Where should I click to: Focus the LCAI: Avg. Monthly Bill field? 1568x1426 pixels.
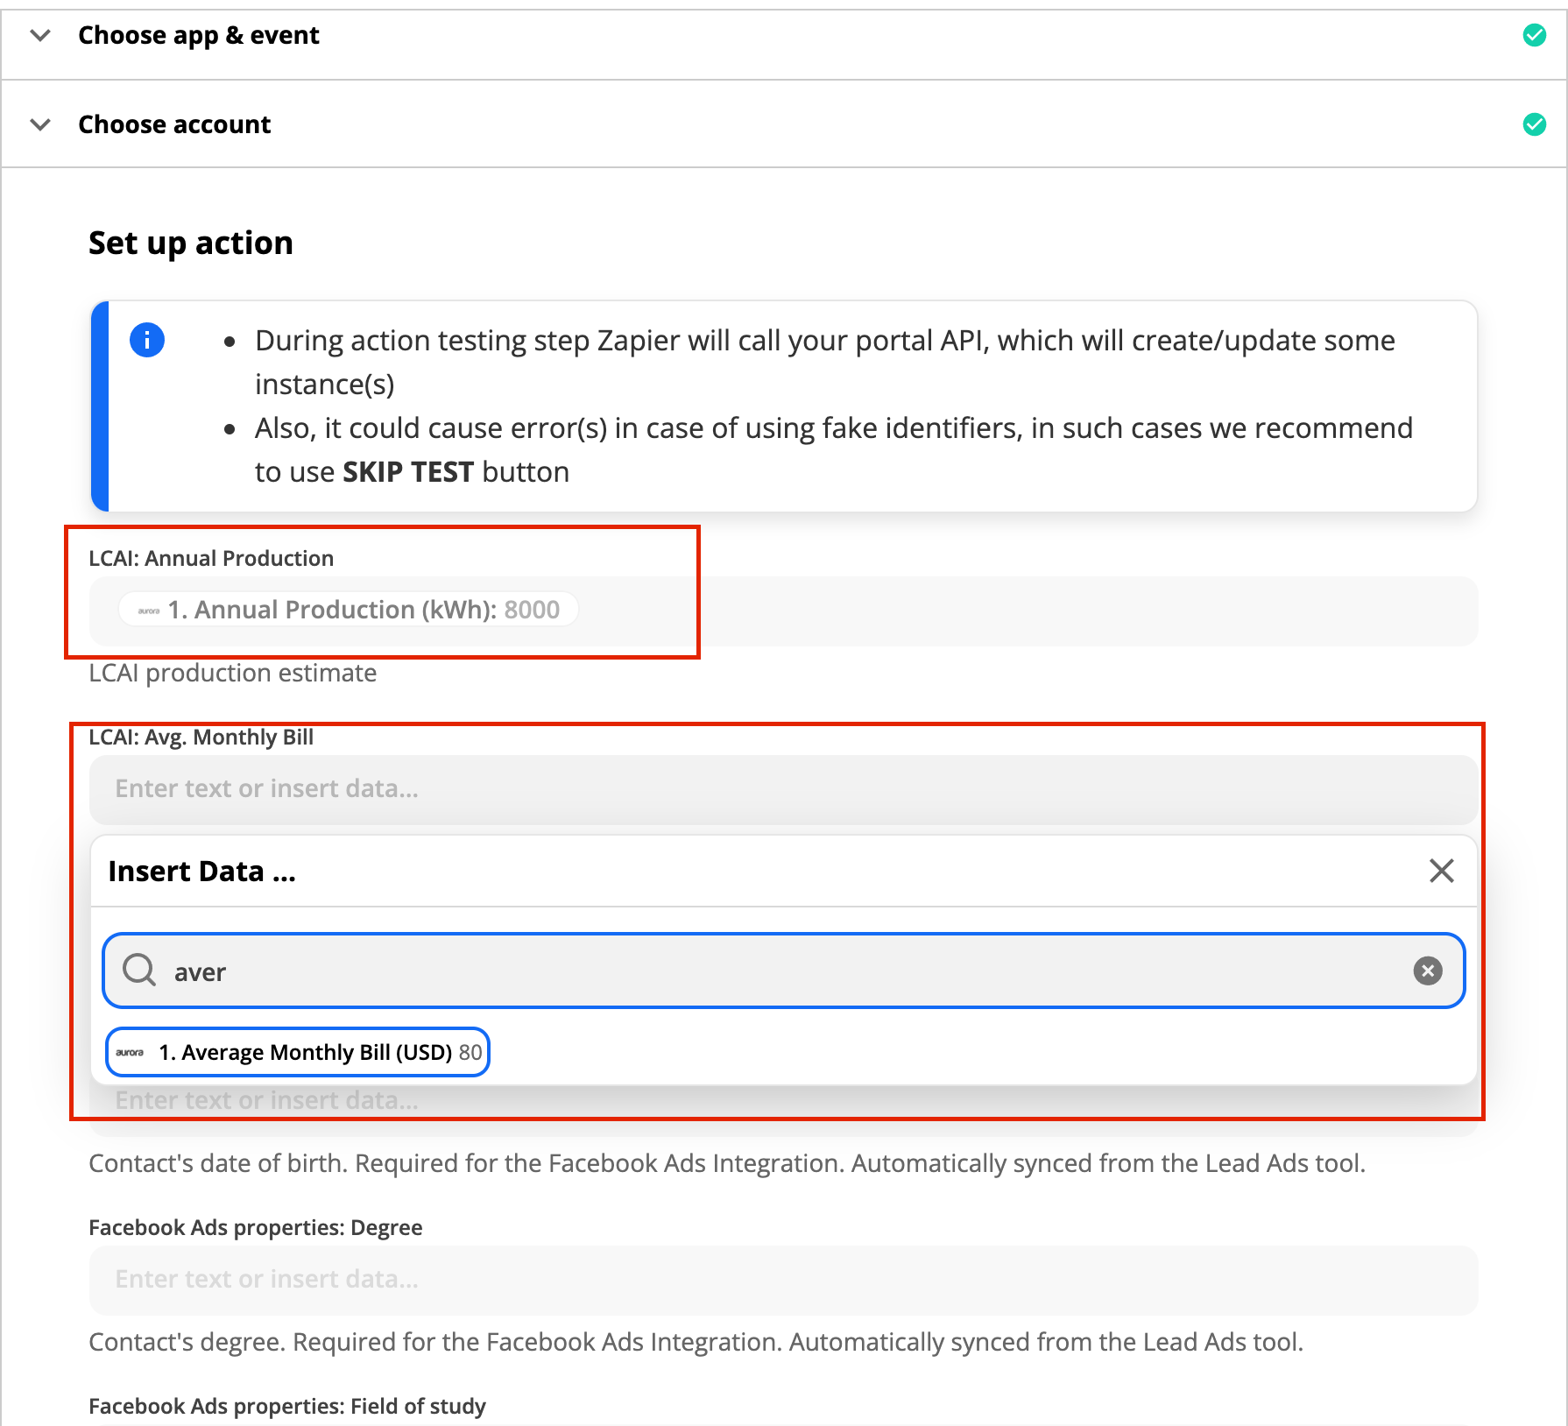coord(783,788)
